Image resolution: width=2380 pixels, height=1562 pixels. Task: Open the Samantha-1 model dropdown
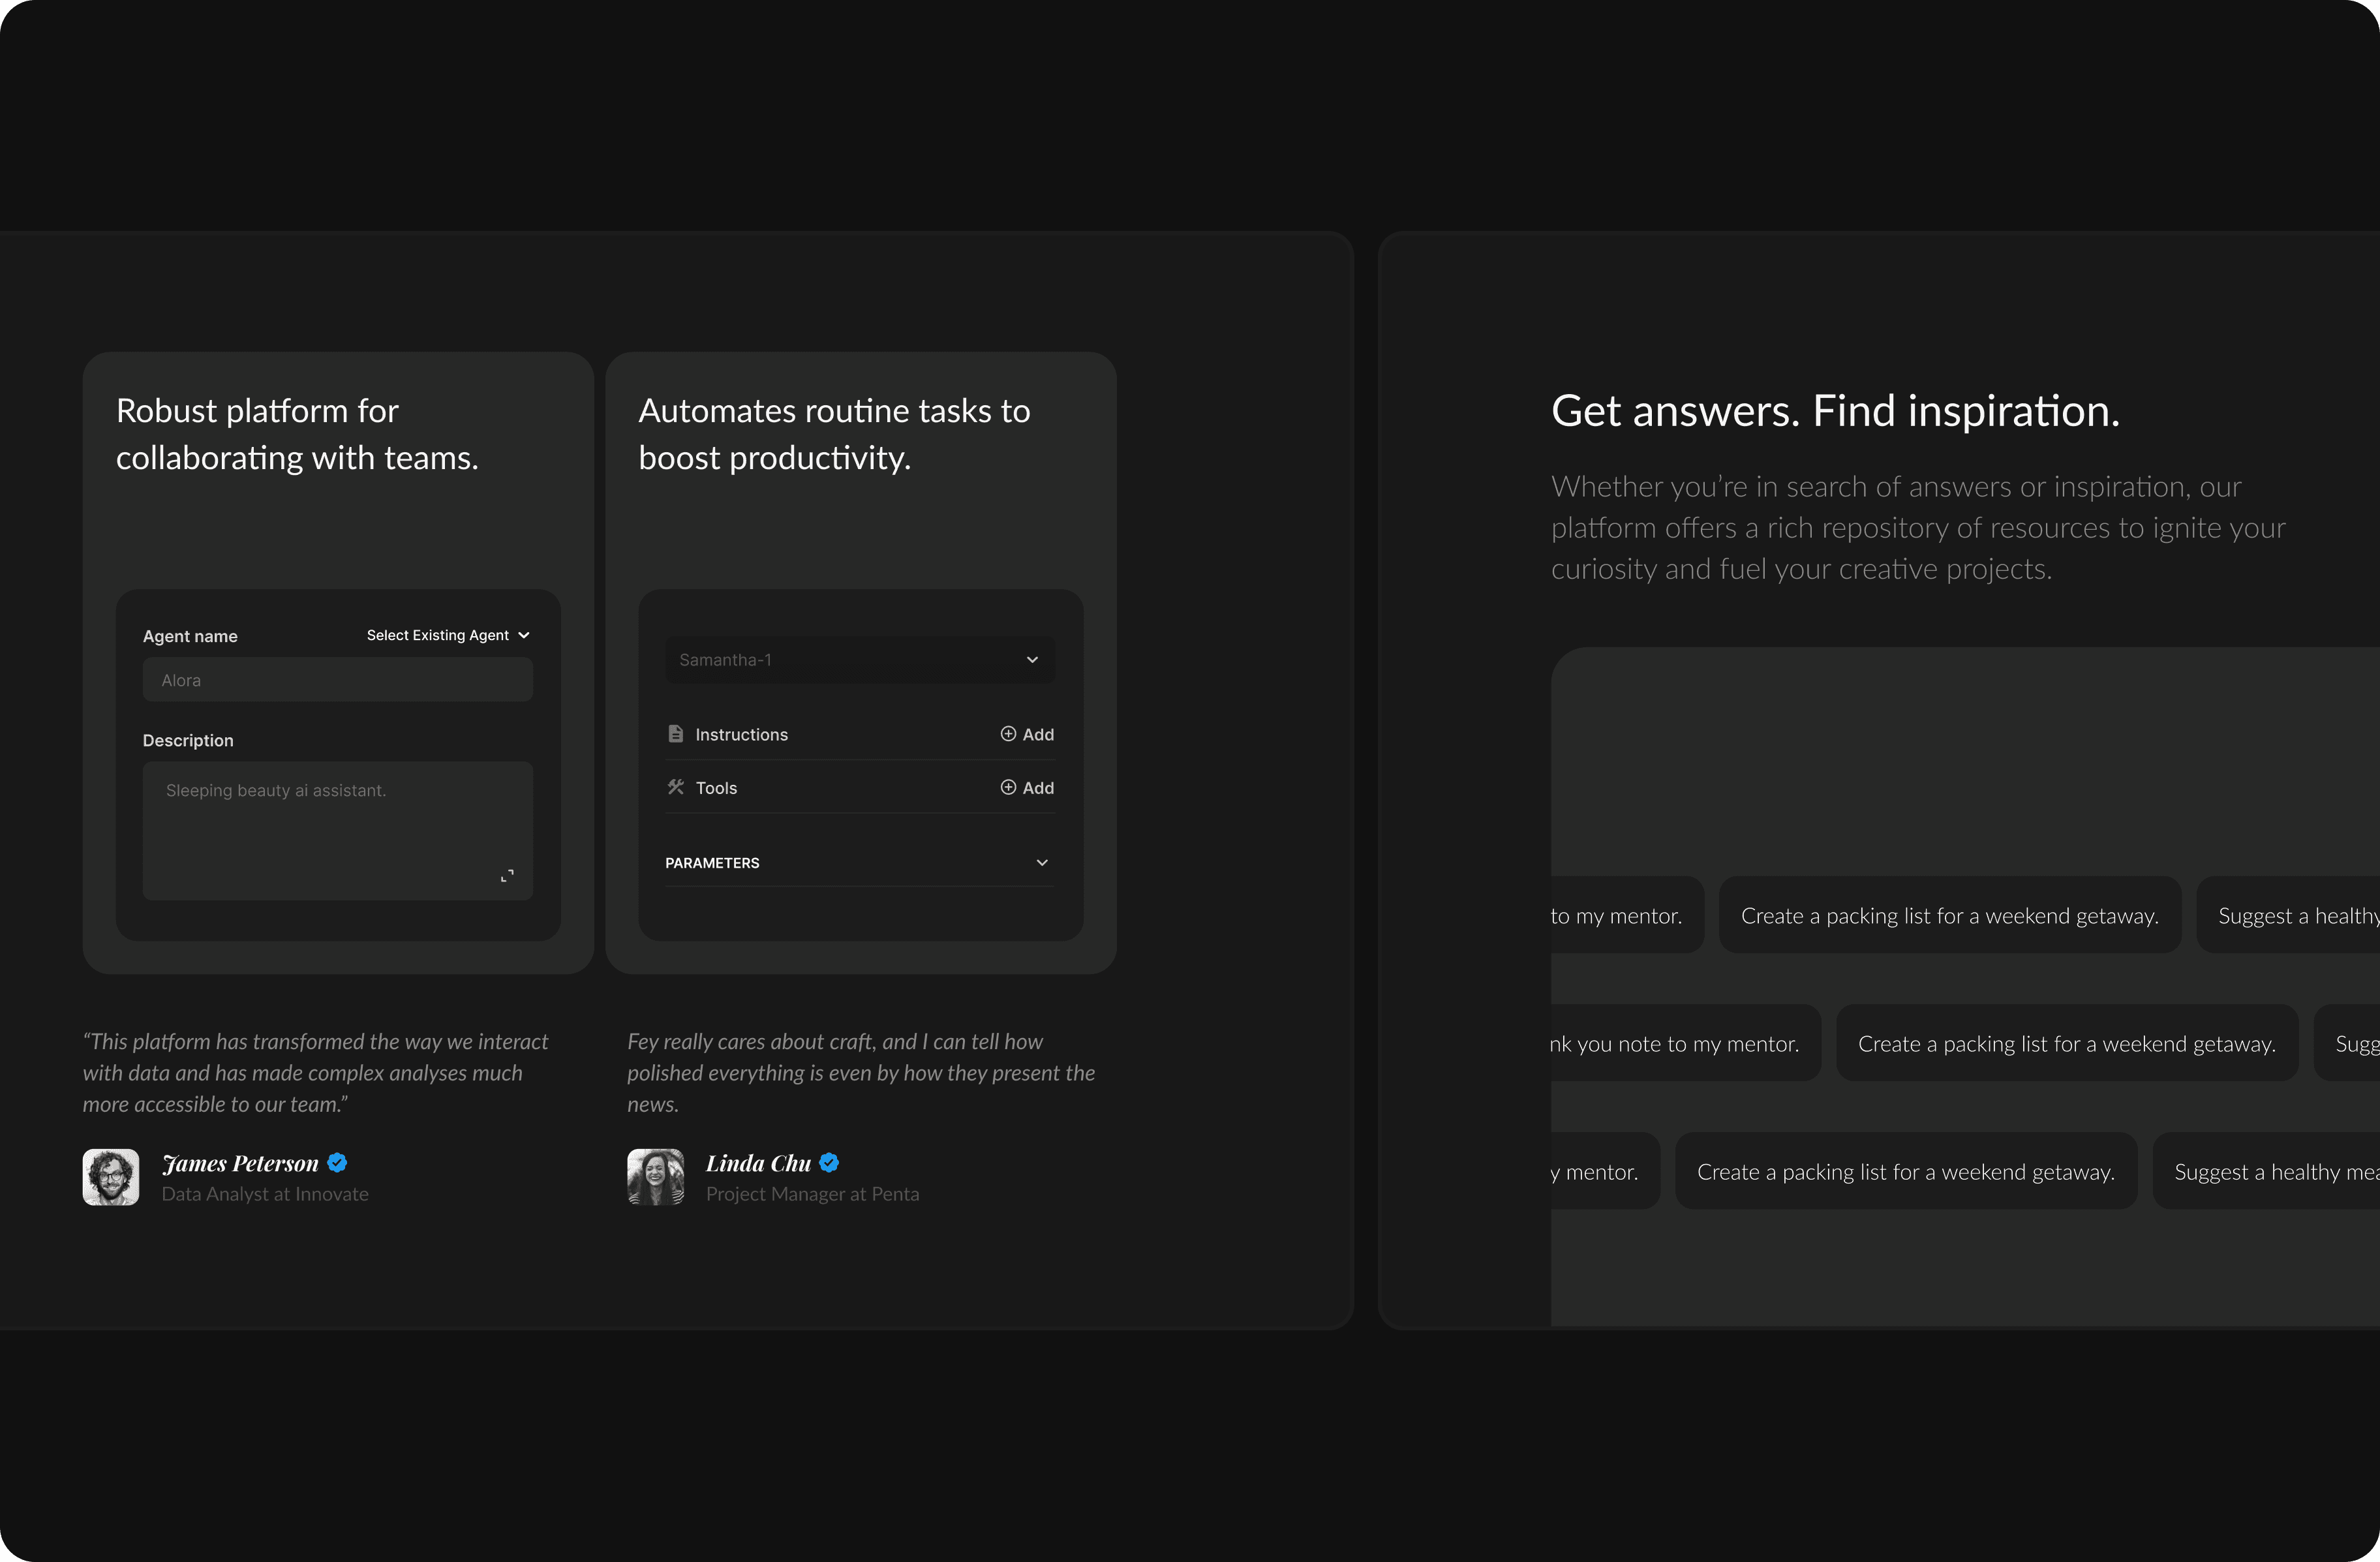point(860,660)
